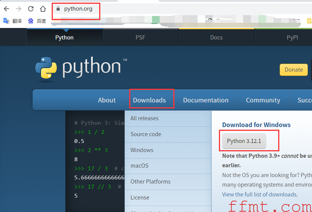This screenshot has height=212, width=312.
Task: Click the output value '0.5'
Action: (79, 141)
